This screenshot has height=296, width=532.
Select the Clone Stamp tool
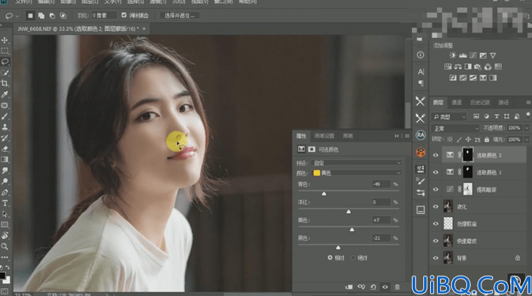(x=5, y=128)
